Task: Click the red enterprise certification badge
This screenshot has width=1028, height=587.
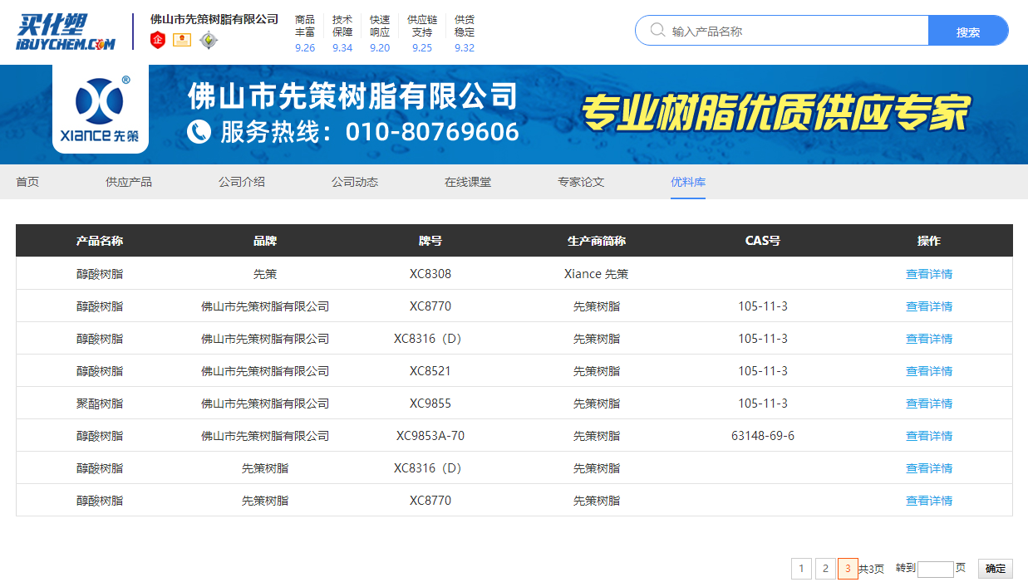Action: [158, 39]
